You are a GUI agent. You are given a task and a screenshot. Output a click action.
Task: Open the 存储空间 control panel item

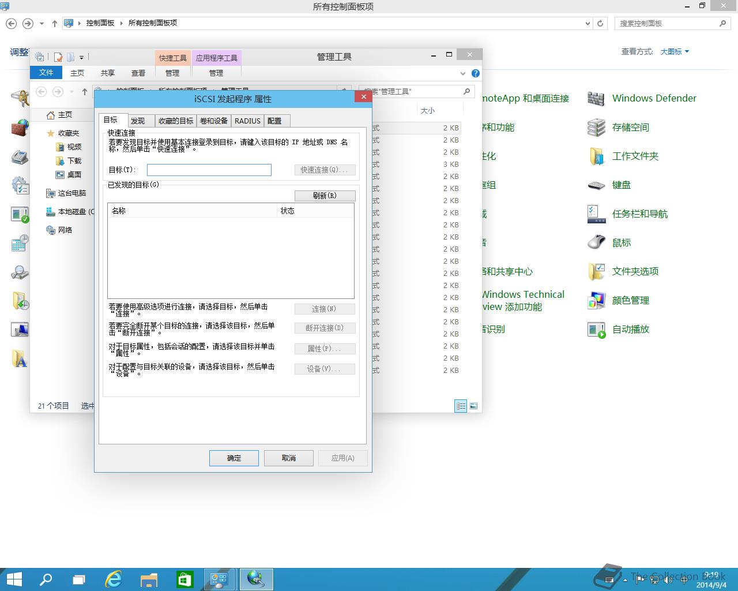coord(618,127)
